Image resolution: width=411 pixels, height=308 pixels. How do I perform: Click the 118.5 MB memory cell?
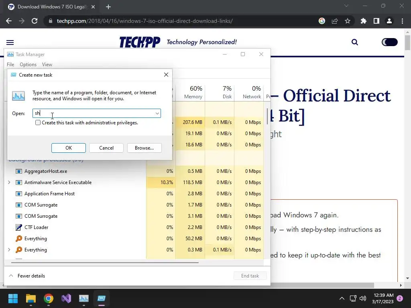[x=190, y=182]
